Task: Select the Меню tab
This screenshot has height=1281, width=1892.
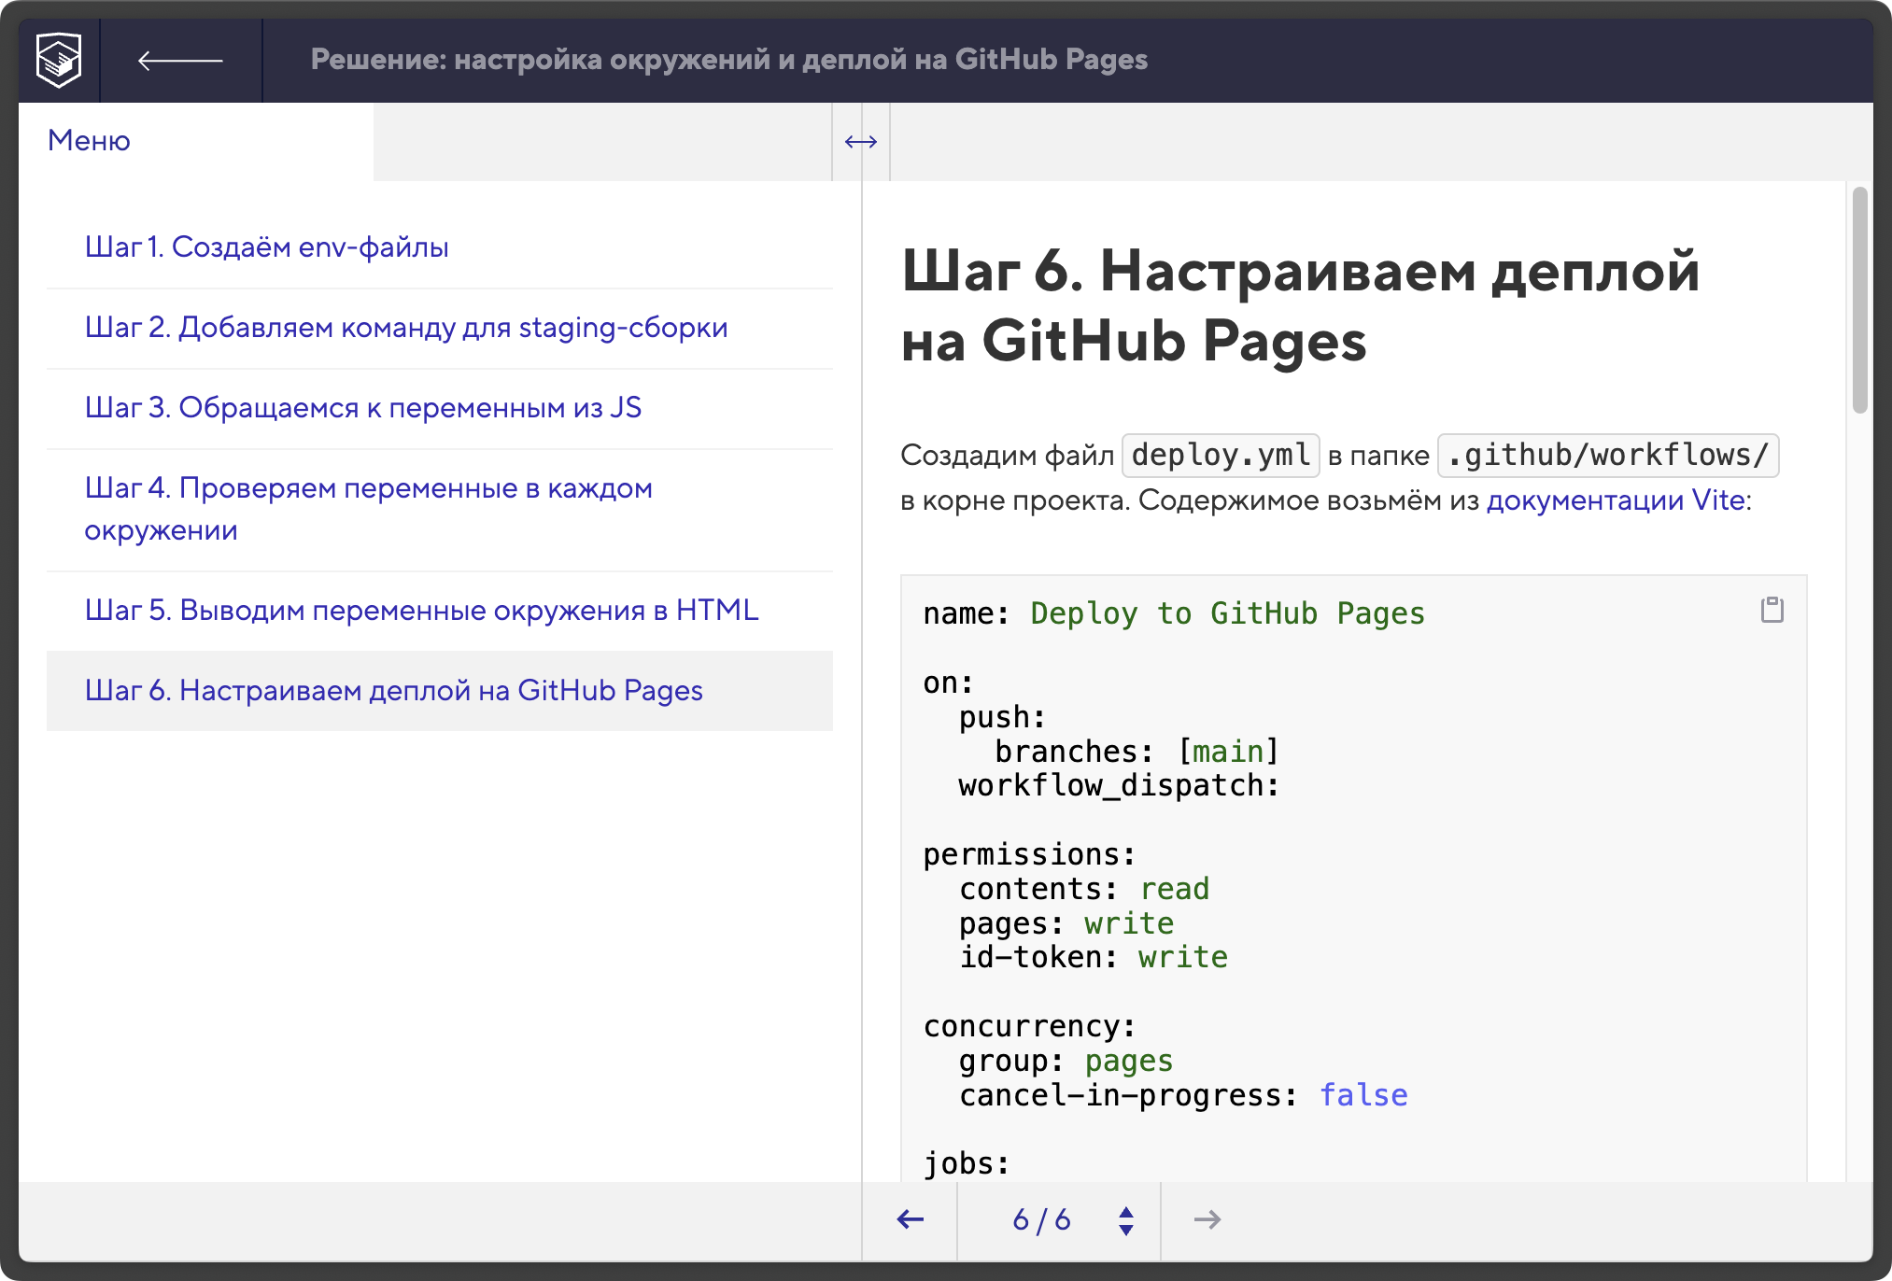Action: [90, 141]
